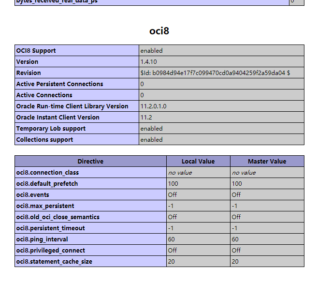This screenshot has width=317, height=283.
Task: Select the Temporary Lob support label
Action: pos(51,129)
